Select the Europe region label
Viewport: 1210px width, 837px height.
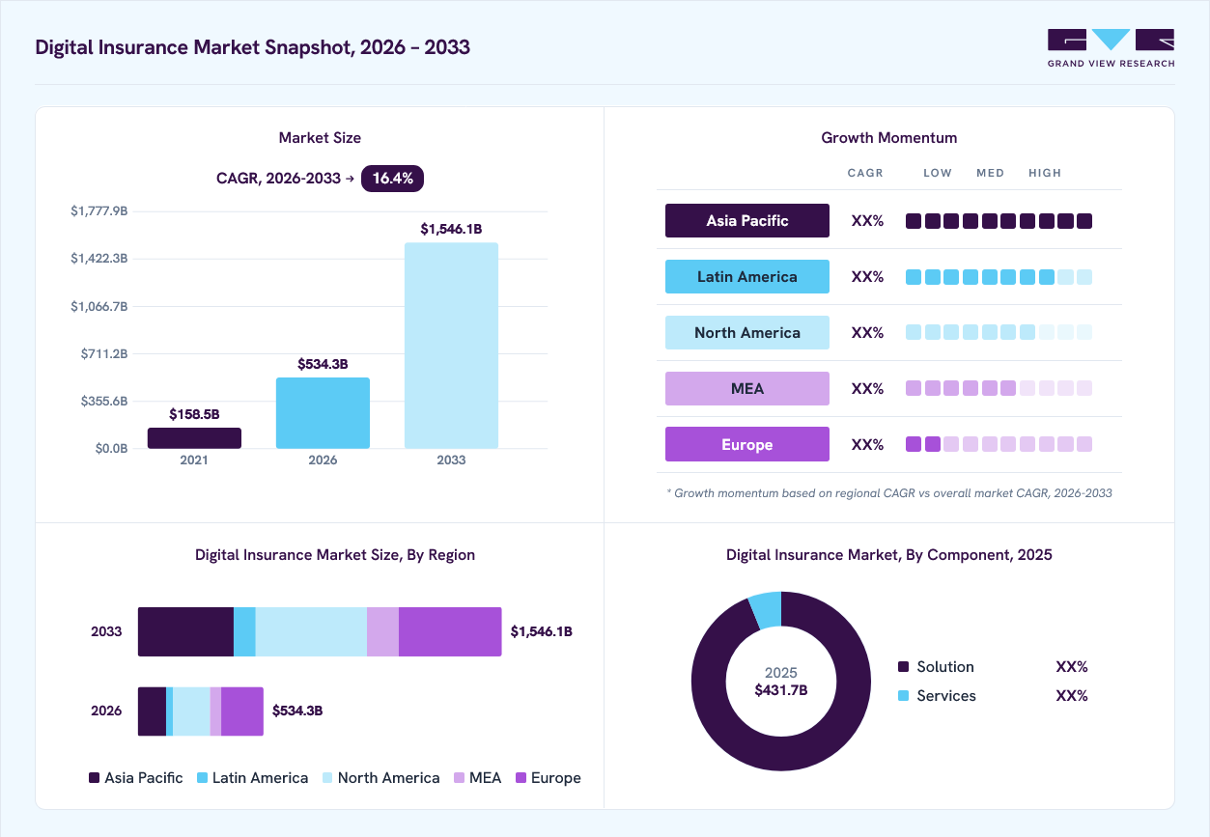[747, 444]
